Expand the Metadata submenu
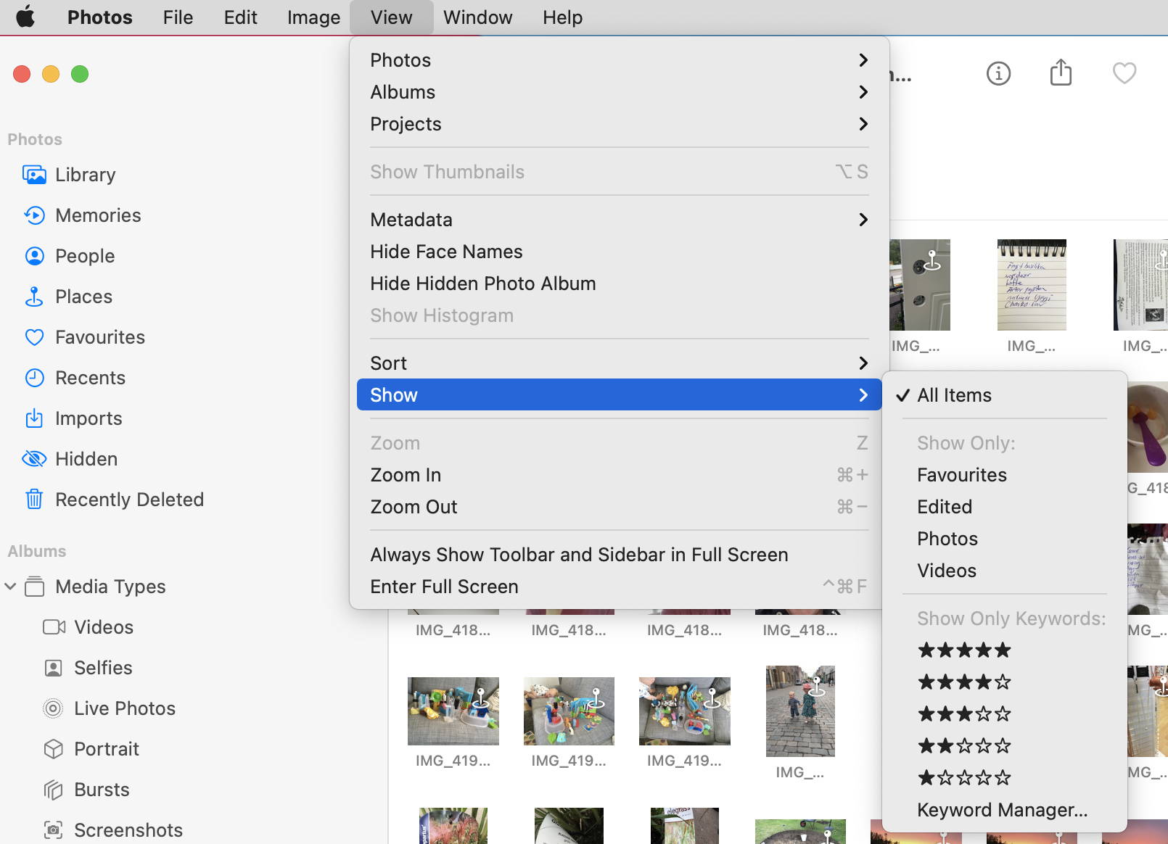The height and width of the screenshot is (844, 1168). 619,220
